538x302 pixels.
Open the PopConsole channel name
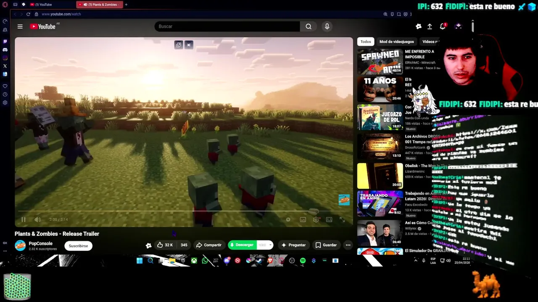click(41, 243)
